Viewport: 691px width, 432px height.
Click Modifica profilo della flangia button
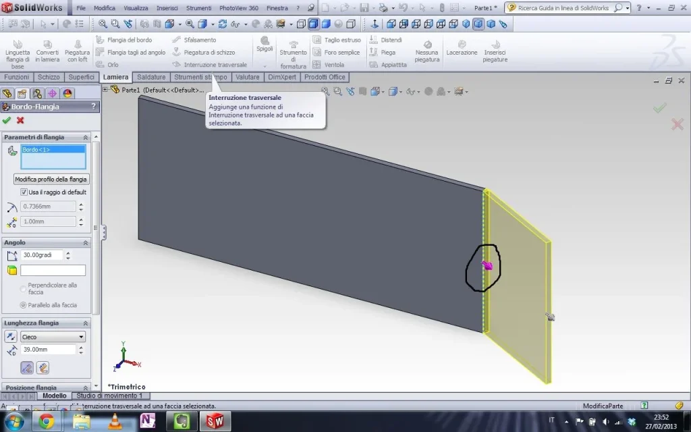(x=51, y=180)
